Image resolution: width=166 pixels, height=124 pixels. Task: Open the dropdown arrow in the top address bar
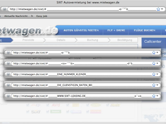[x=162, y=9]
